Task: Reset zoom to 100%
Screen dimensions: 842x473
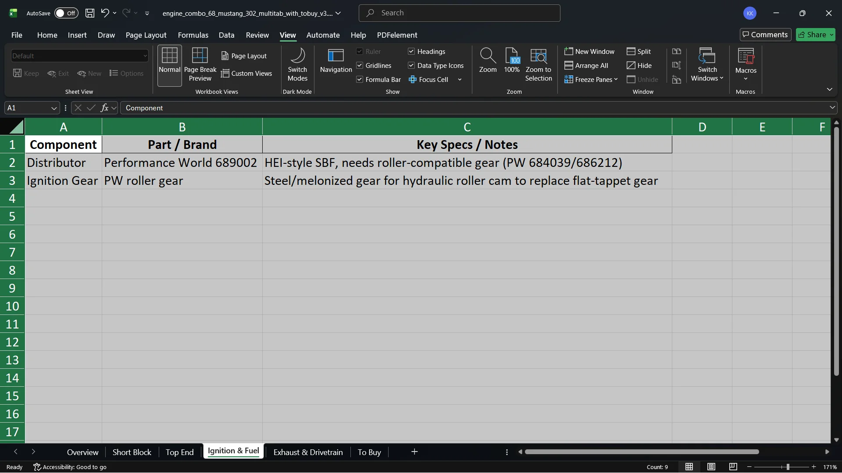Action: coord(512,61)
